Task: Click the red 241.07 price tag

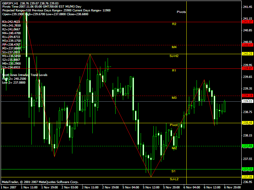Action: pyautogui.click(x=247, y=22)
